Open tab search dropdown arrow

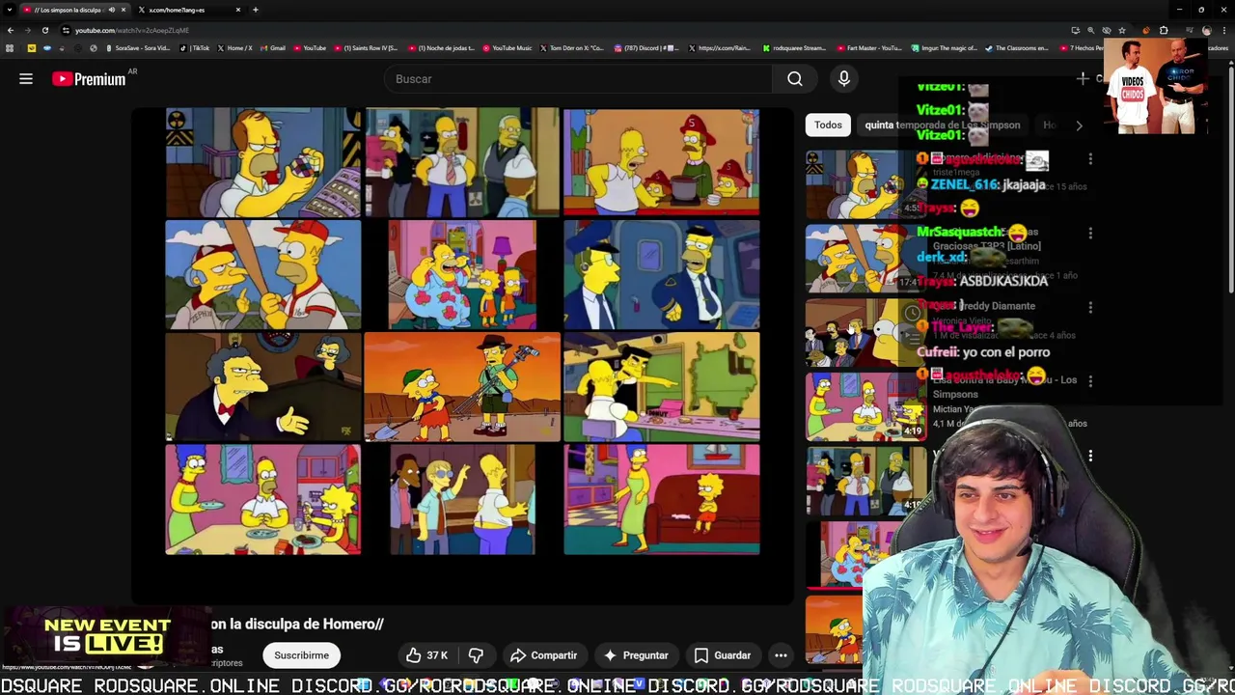pyautogui.click(x=9, y=10)
